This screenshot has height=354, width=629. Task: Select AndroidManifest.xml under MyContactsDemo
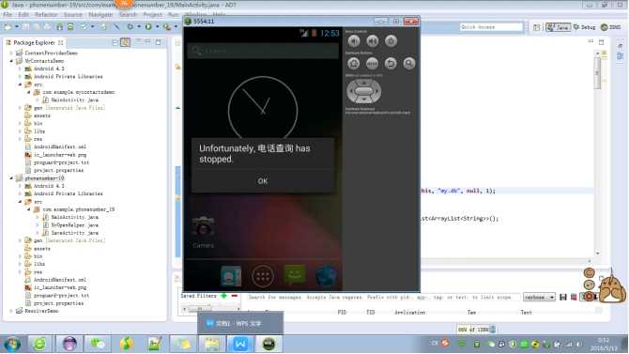(60, 146)
